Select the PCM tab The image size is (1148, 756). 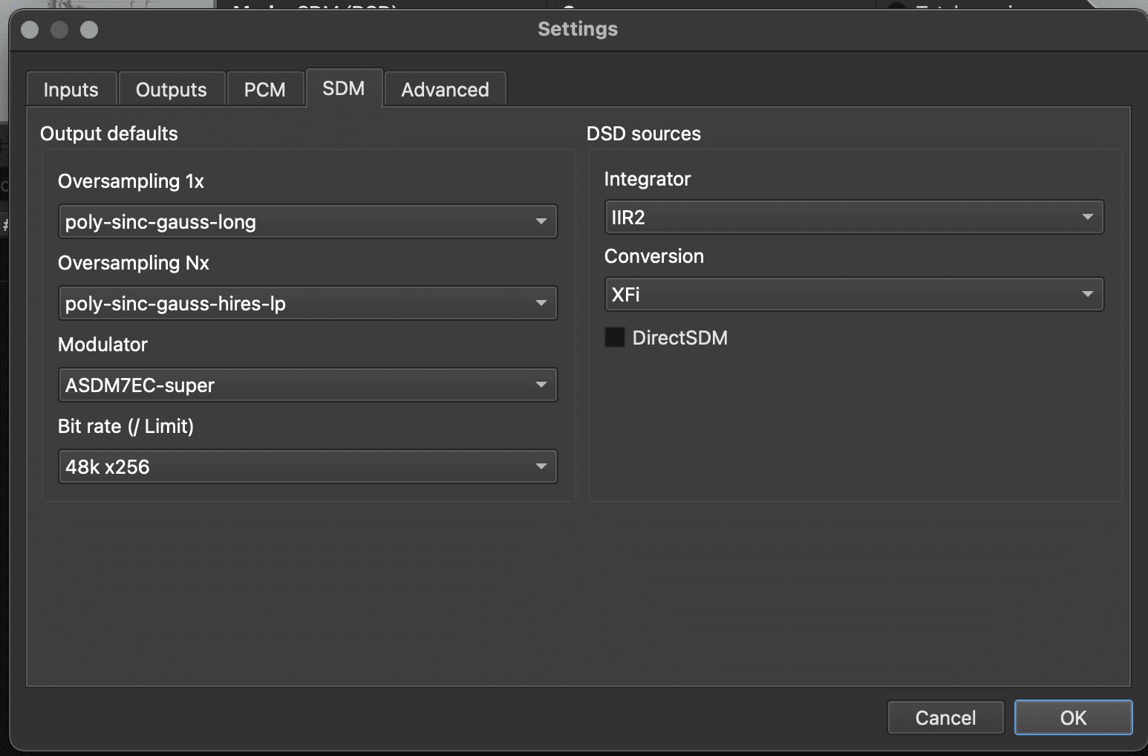click(x=265, y=89)
